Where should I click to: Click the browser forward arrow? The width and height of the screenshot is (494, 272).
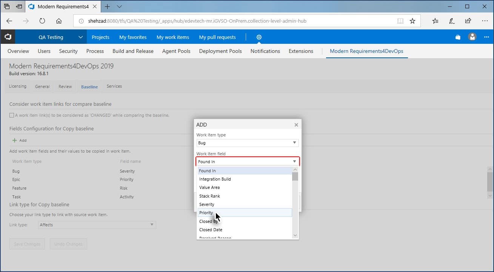(x=26, y=21)
